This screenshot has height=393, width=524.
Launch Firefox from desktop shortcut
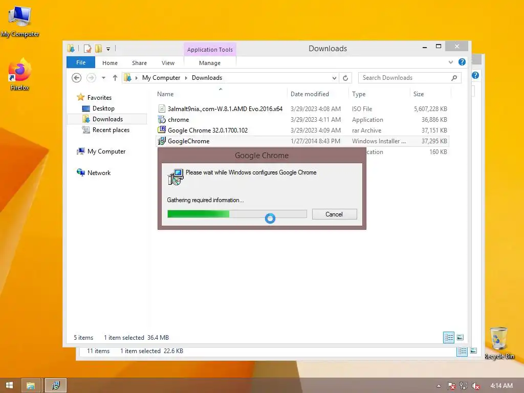point(20,74)
